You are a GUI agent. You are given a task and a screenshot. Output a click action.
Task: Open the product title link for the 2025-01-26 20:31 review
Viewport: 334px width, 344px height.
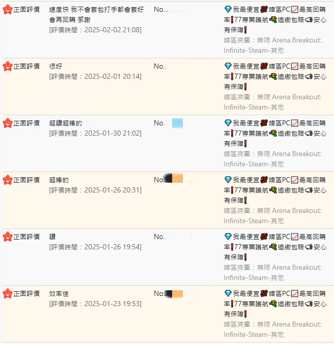point(275,190)
